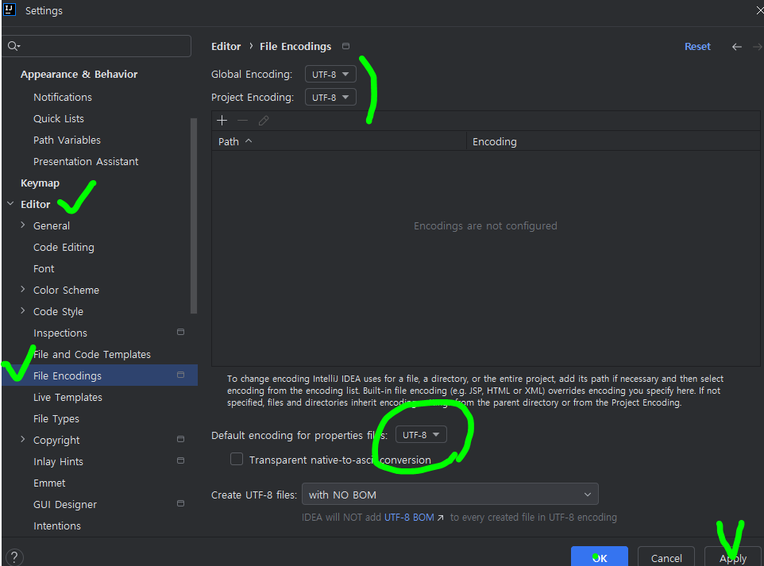This screenshot has height=566, width=764.
Task: Select Appearance & Behavior section
Action: click(79, 74)
